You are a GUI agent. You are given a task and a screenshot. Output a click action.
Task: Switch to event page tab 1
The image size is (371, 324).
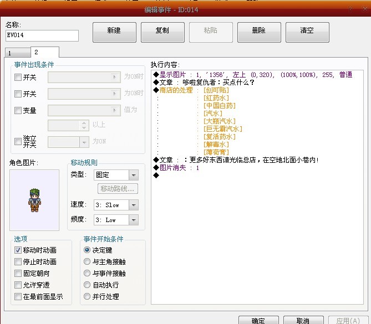(18, 53)
